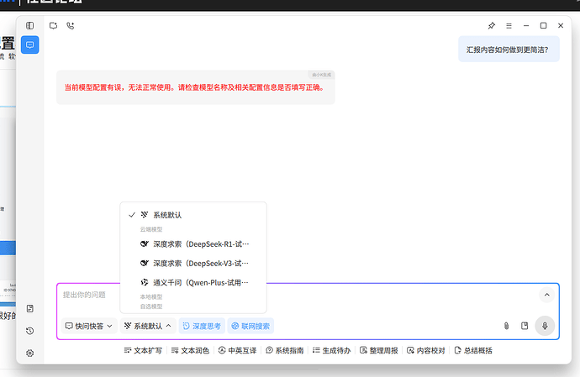
Task: Start a voice call icon
Action: pos(71,25)
